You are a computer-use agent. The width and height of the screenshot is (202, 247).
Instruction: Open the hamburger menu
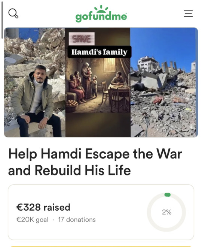(188, 14)
